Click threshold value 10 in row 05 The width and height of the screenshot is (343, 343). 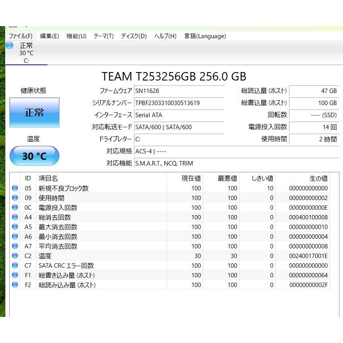pos(270,188)
